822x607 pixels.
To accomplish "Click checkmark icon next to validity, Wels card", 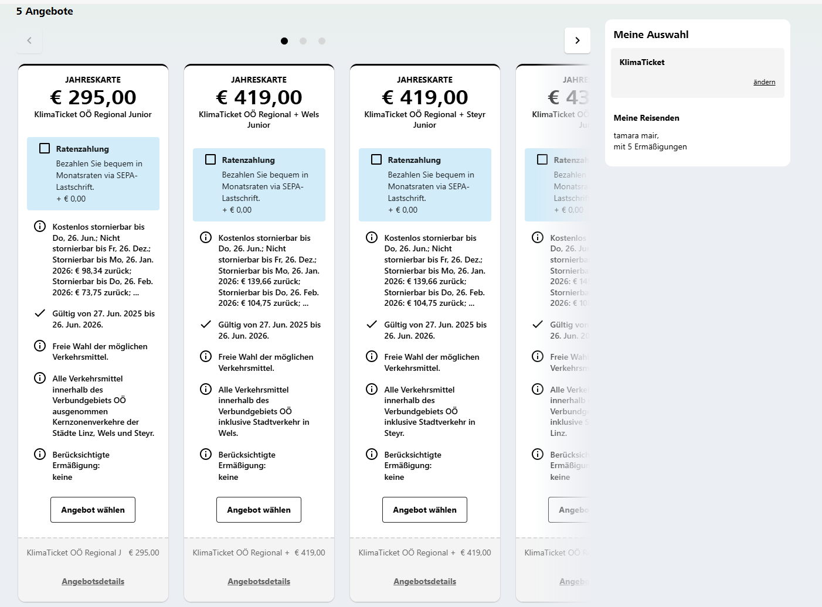I will 206,324.
